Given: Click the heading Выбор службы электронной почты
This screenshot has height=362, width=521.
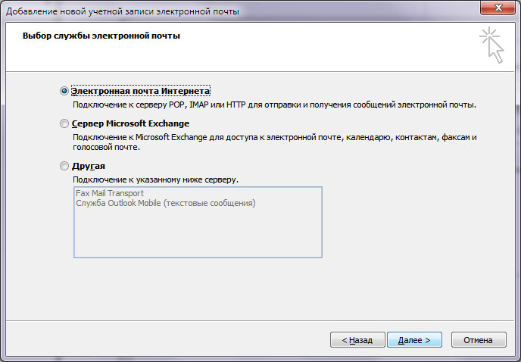Looking at the screenshot, I should click(x=101, y=36).
